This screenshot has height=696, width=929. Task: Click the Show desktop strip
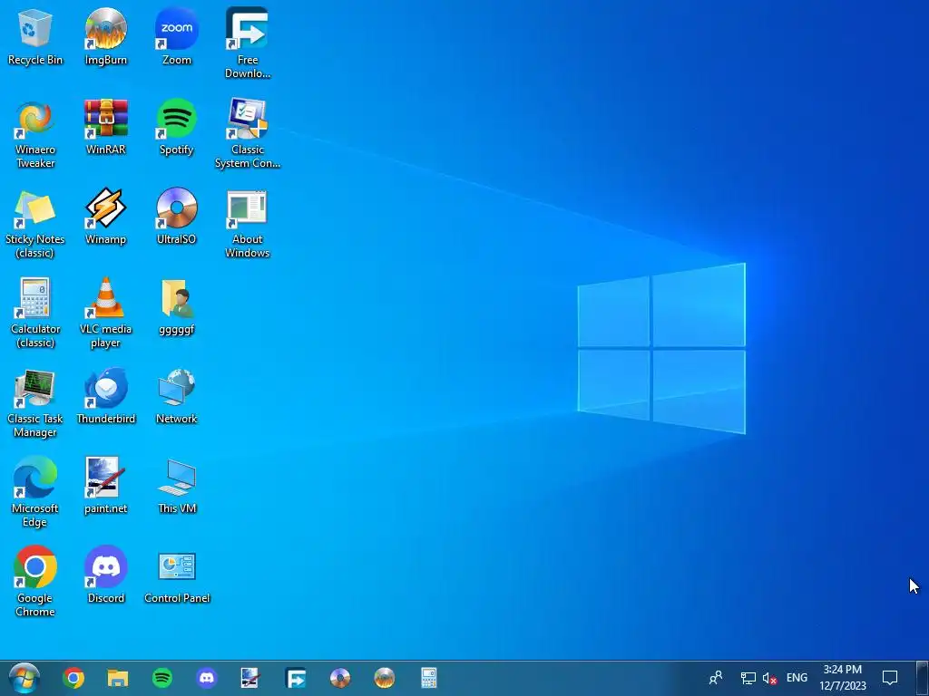click(x=923, y=678)
